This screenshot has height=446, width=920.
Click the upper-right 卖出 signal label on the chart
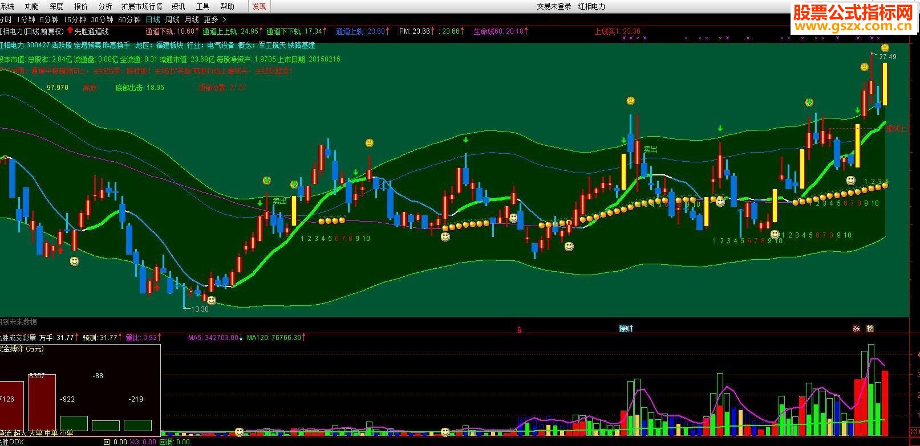651,149
